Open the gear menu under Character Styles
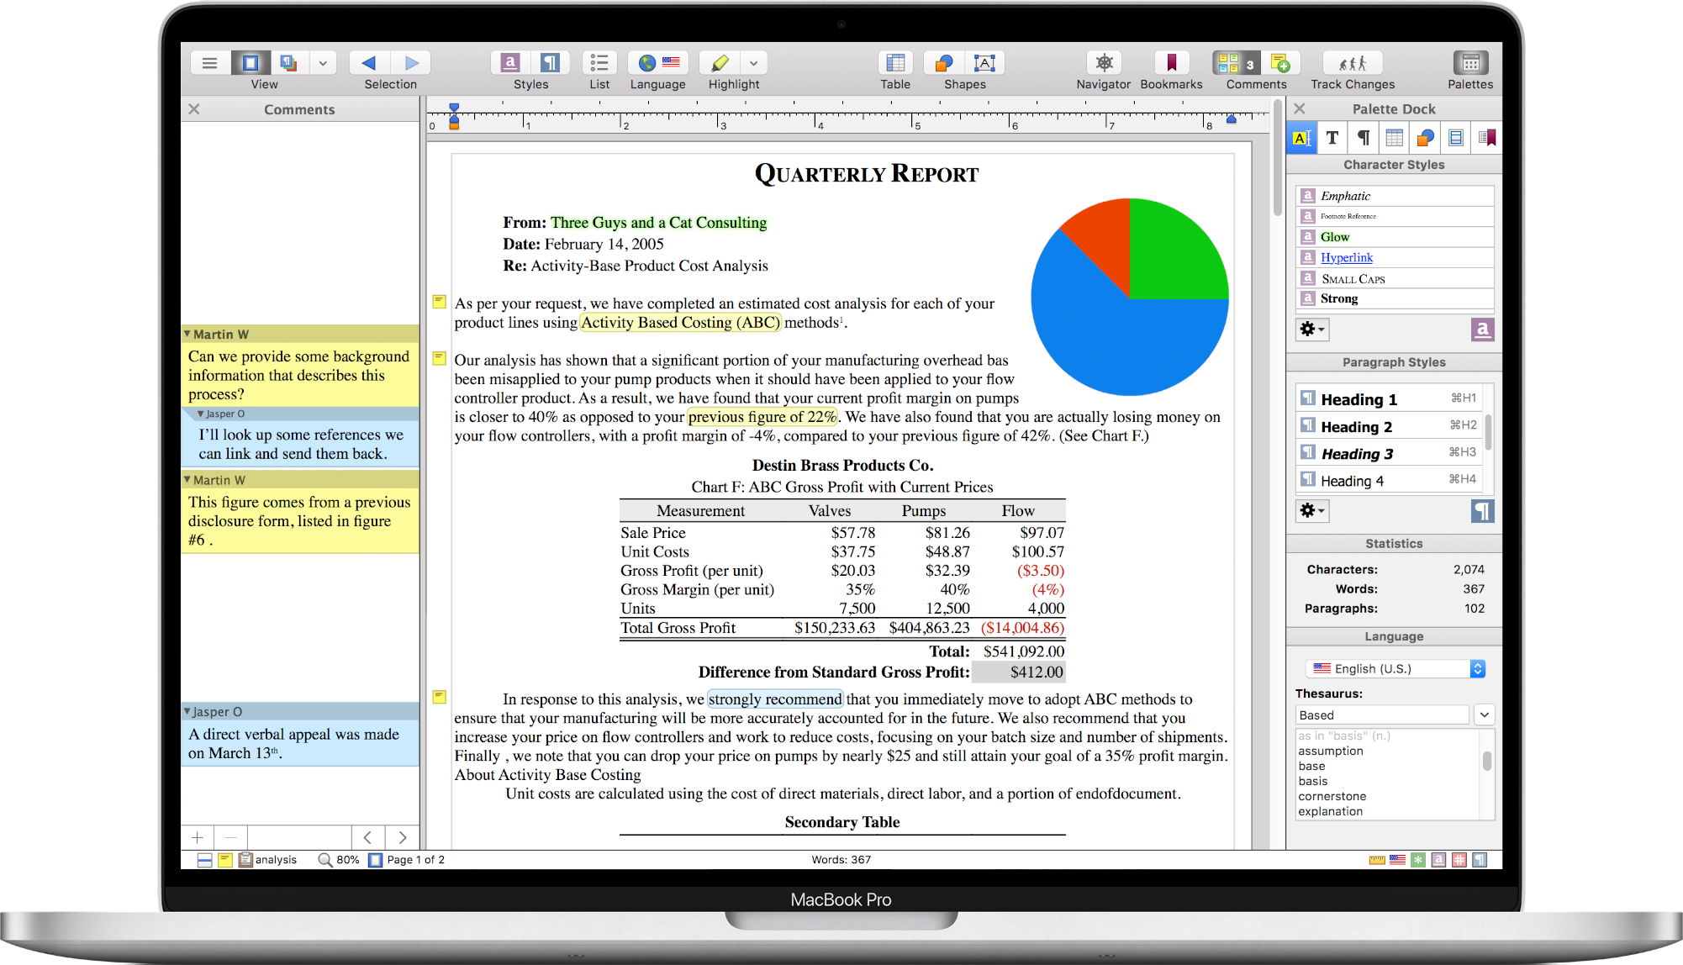This screenshot has height=965, width=1683. [1311, 329]
